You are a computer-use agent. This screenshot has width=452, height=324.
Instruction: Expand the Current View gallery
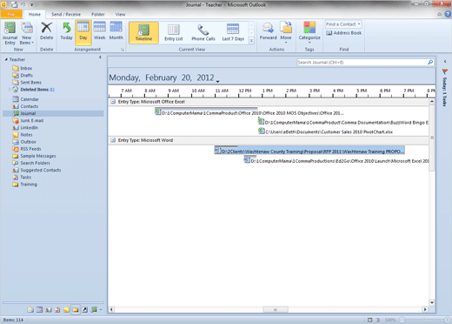251,41
